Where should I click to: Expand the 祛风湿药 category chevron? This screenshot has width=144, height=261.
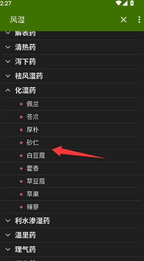(x=8, y=76)
